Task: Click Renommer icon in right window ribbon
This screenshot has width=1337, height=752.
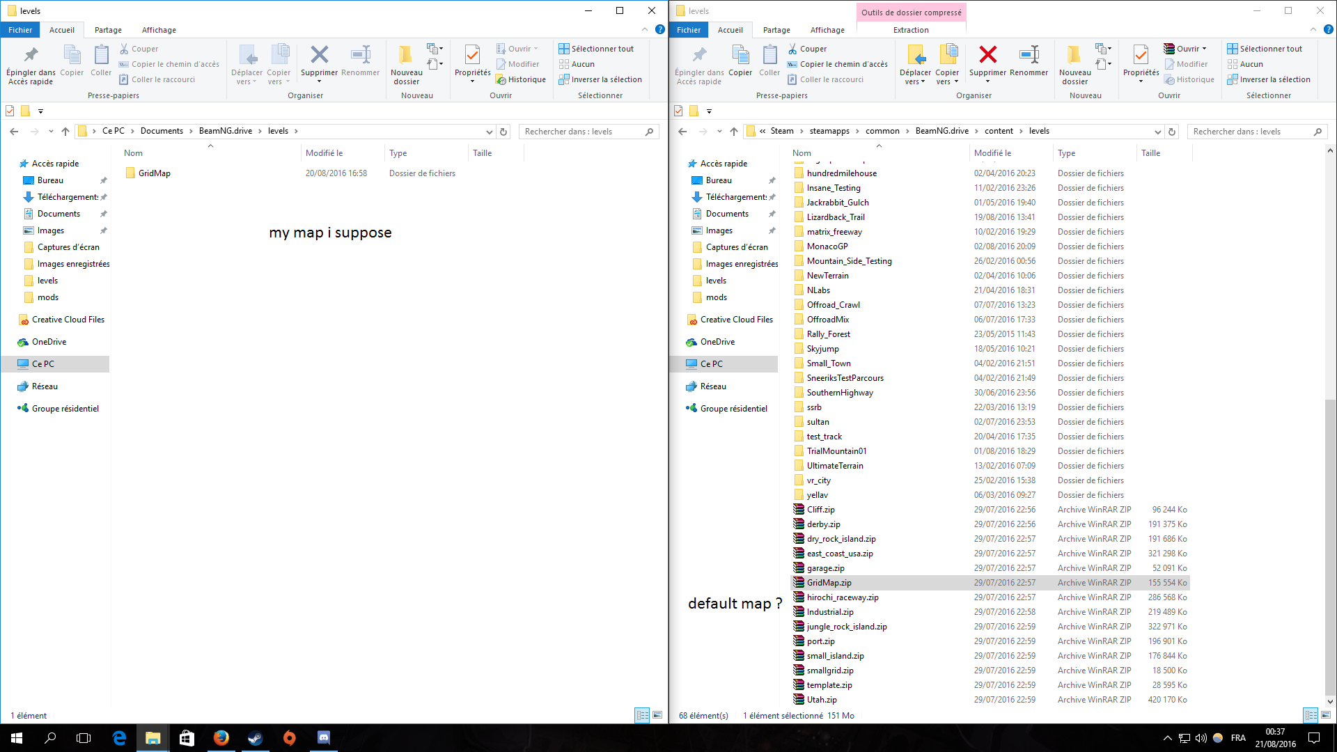Action: click(x=1029, y=54)
